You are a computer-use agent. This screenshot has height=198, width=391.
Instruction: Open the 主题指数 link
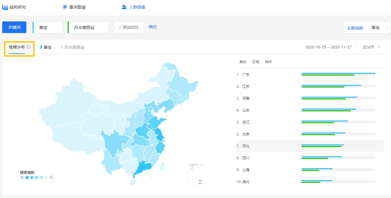[355, 27]
